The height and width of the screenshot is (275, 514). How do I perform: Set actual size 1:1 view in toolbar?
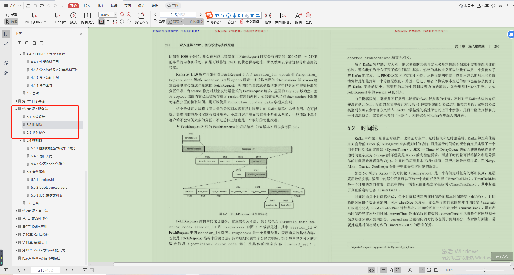(x=102, y=22)
